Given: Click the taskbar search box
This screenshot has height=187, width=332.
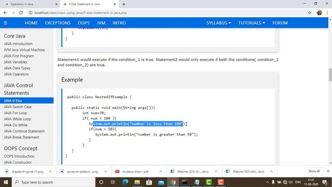Looking at the screenshot, I should pyautogui.click(x=53, y=182).
